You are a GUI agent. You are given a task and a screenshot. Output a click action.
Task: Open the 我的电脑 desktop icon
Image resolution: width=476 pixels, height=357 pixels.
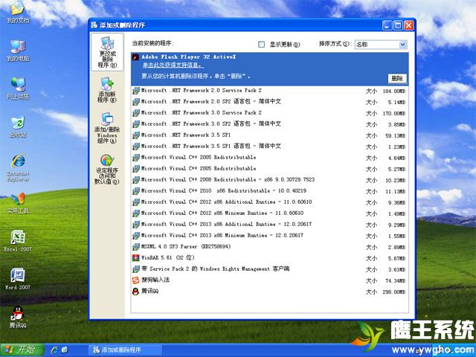tap(18, 51)
